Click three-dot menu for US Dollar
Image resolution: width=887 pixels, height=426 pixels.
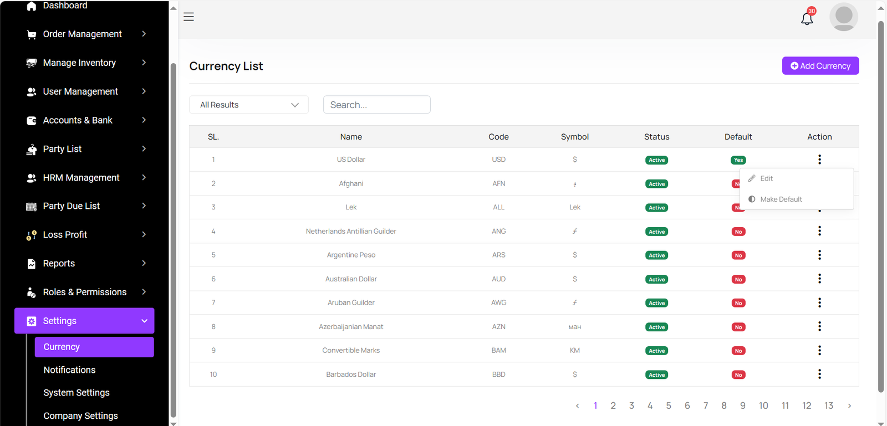pos(819,160)
